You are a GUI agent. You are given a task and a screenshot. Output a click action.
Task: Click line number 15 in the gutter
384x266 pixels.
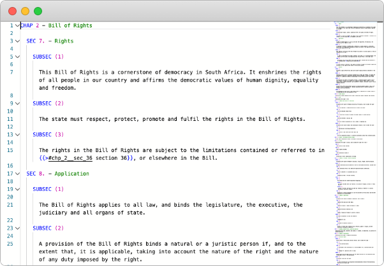pos(10,150)
